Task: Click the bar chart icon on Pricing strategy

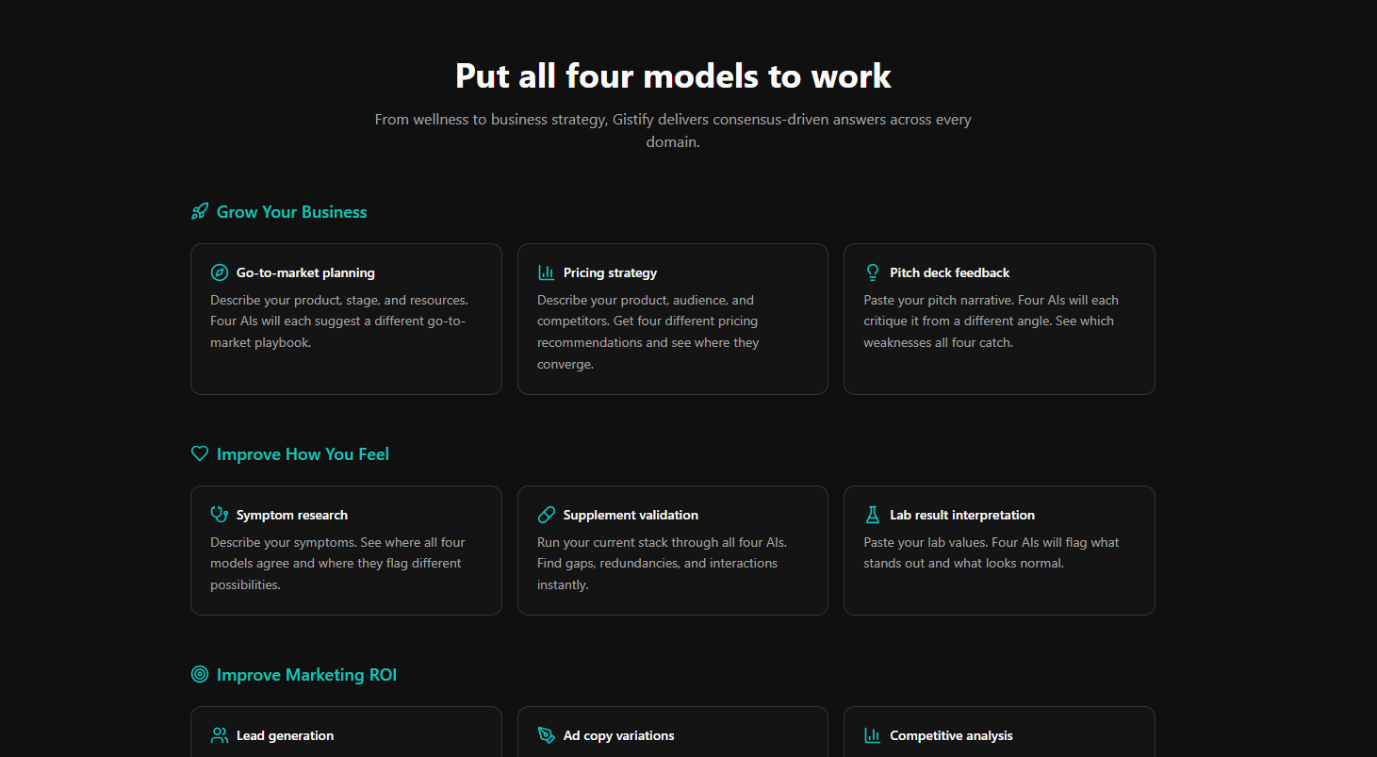Action: pyautogui.click(x=547, y=272)
